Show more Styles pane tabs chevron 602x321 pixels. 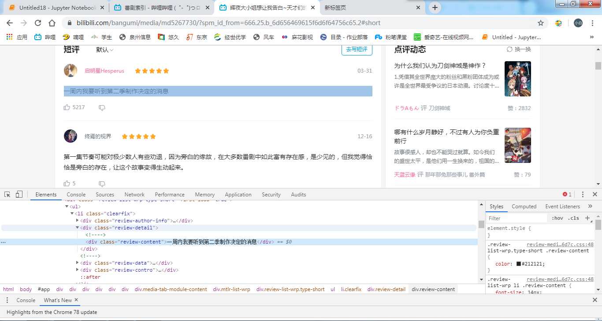(590, 206)
